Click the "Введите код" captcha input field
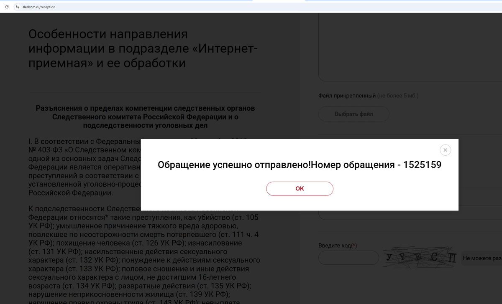This screenshot has height=304, width=502. pos(348,258)
